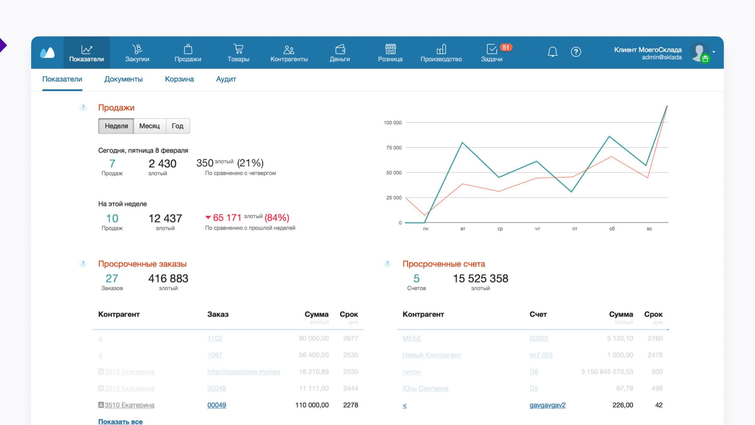This screenshot has height=425, width=755.
Task: Switch sales period to Месяц
Action: (x=149, y=126)
